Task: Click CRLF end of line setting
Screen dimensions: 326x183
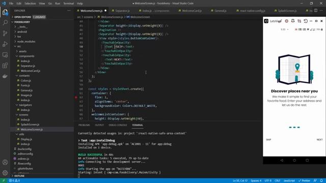Action: click(x=277, y=180)
